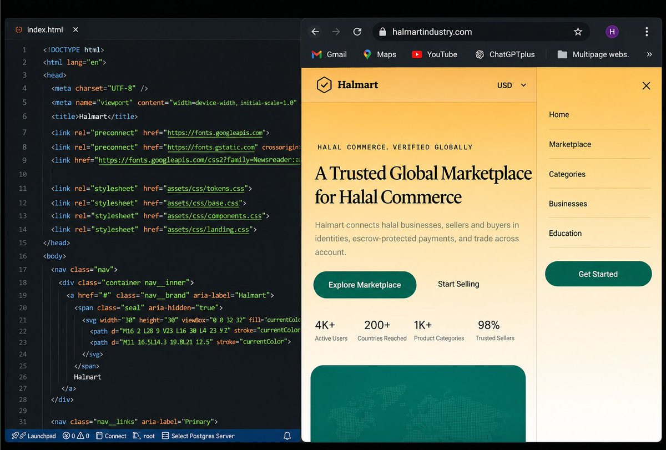
Task: Follow the fonts.gstatic.com link in code
Action: [x=211, y=148]
